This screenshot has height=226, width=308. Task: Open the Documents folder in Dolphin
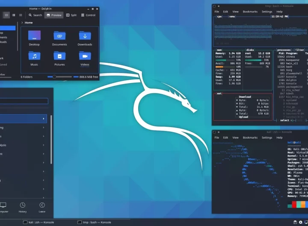point(59,36)
